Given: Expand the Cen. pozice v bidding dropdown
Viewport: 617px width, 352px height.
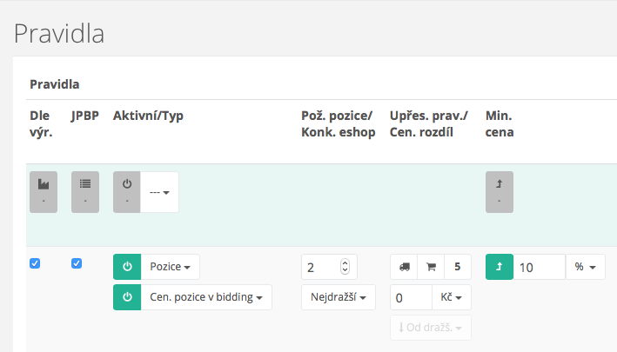Looking at the screenshot, I should [x=206, y=297].
